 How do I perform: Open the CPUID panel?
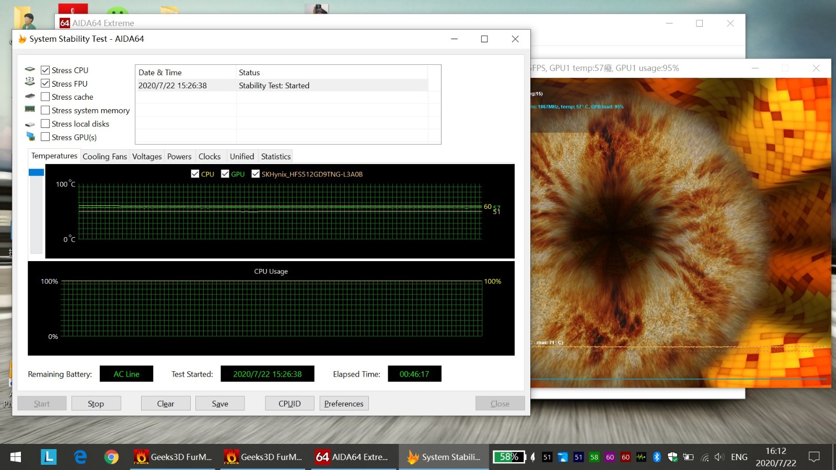tap(289, 404)
